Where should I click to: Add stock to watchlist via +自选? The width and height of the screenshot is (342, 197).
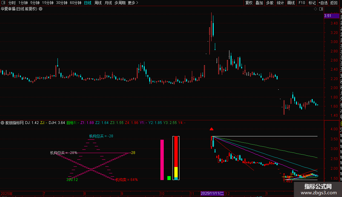coord(323,3)
